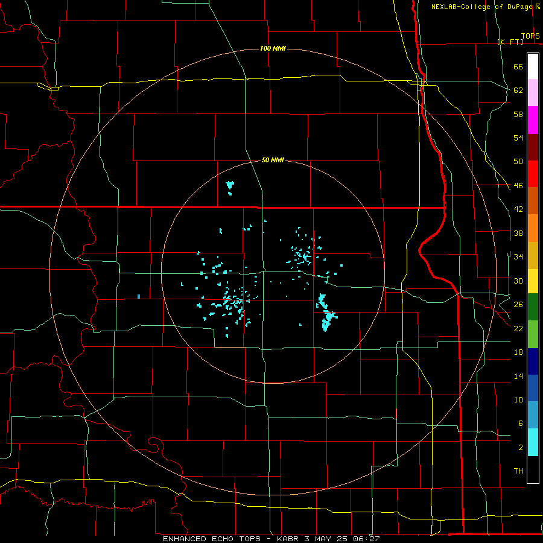Click the legend value '38'
This screenshot has height=543, width=543.
tap(518, 233)
